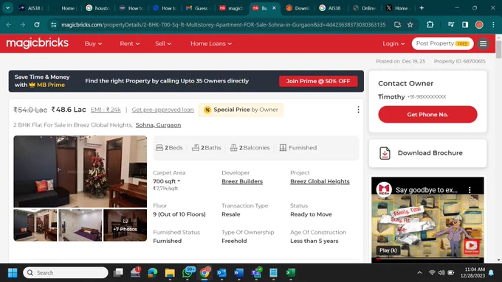
Task: Open Breez Global Heights project link
Action: pos(320,181)
